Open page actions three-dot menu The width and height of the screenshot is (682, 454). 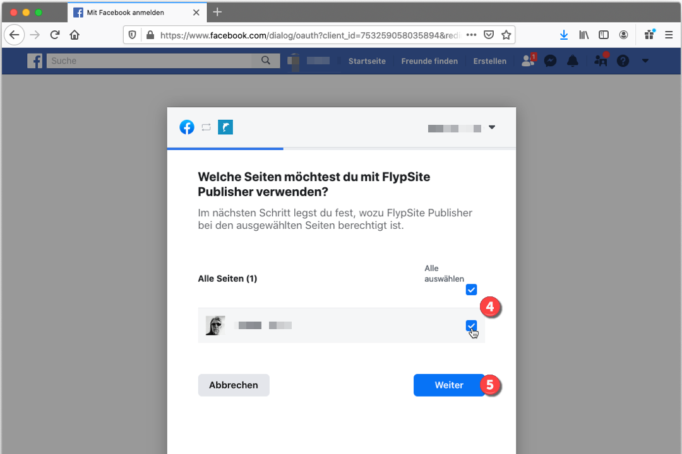[x=472, y=35]
